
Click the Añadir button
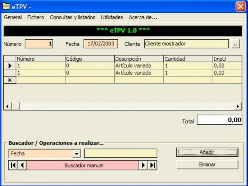click(207, 152)
